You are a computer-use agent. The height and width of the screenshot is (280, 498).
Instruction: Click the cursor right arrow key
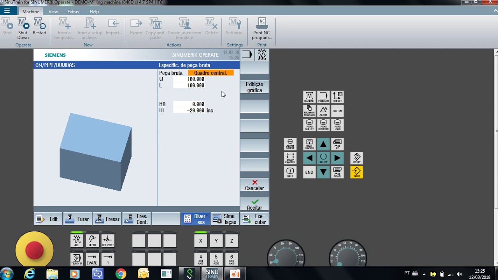coord(337,158)
